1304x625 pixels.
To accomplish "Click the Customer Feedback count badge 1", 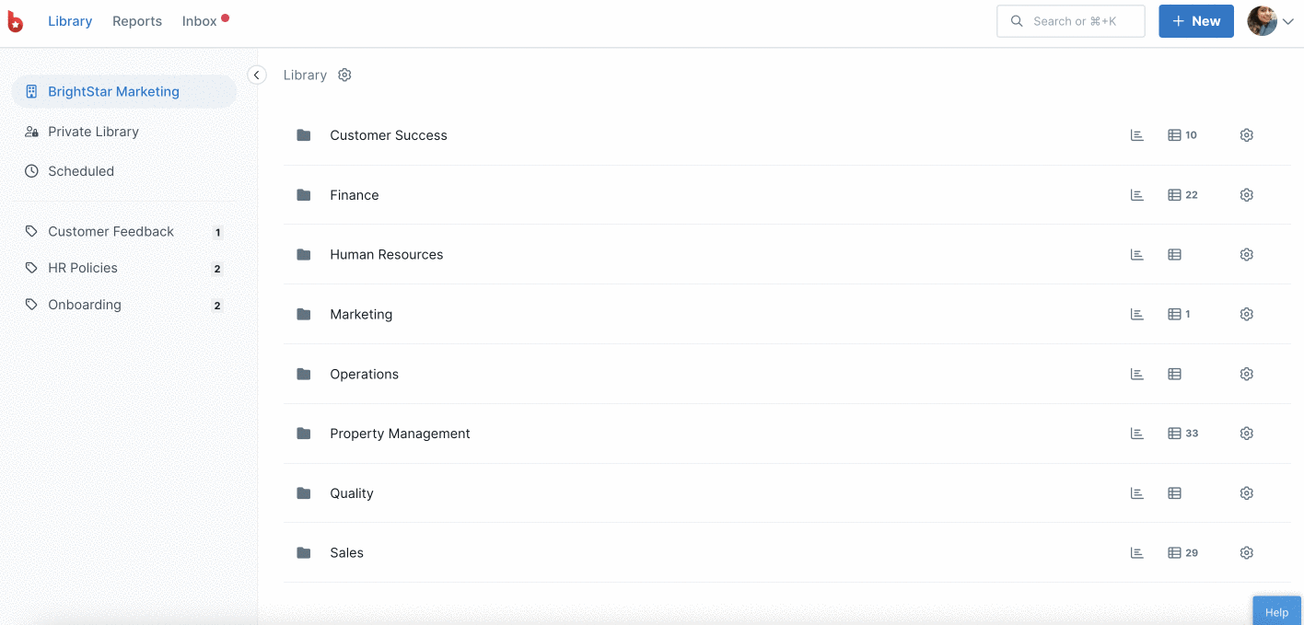I will 218,233.
